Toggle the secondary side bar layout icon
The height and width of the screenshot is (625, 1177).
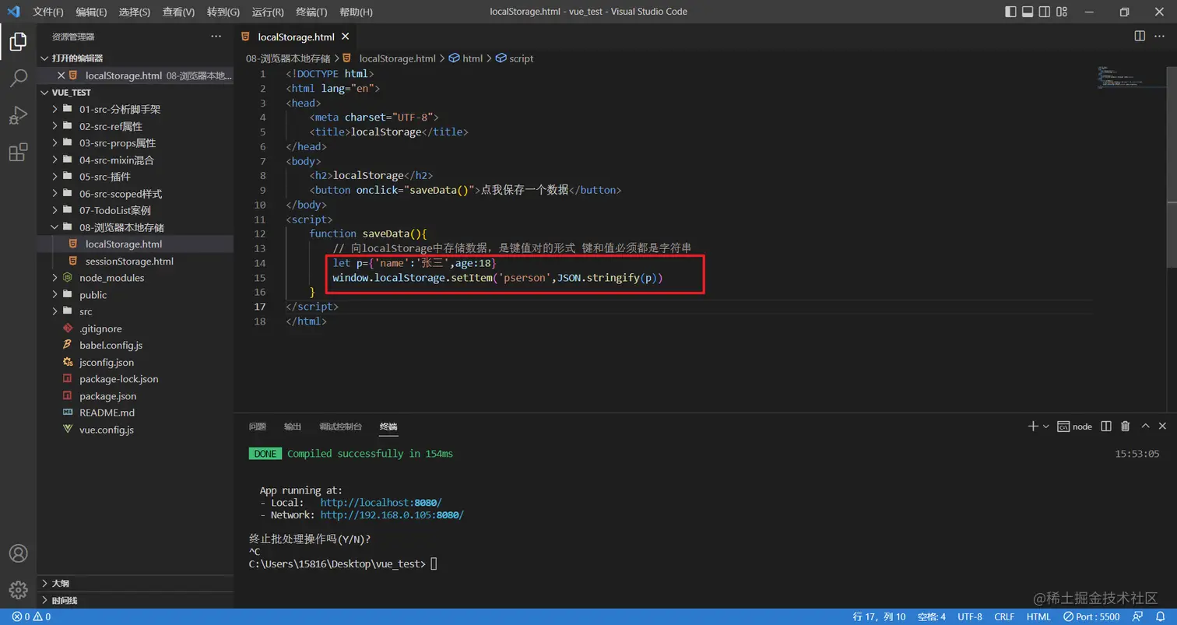point(1045,12)
